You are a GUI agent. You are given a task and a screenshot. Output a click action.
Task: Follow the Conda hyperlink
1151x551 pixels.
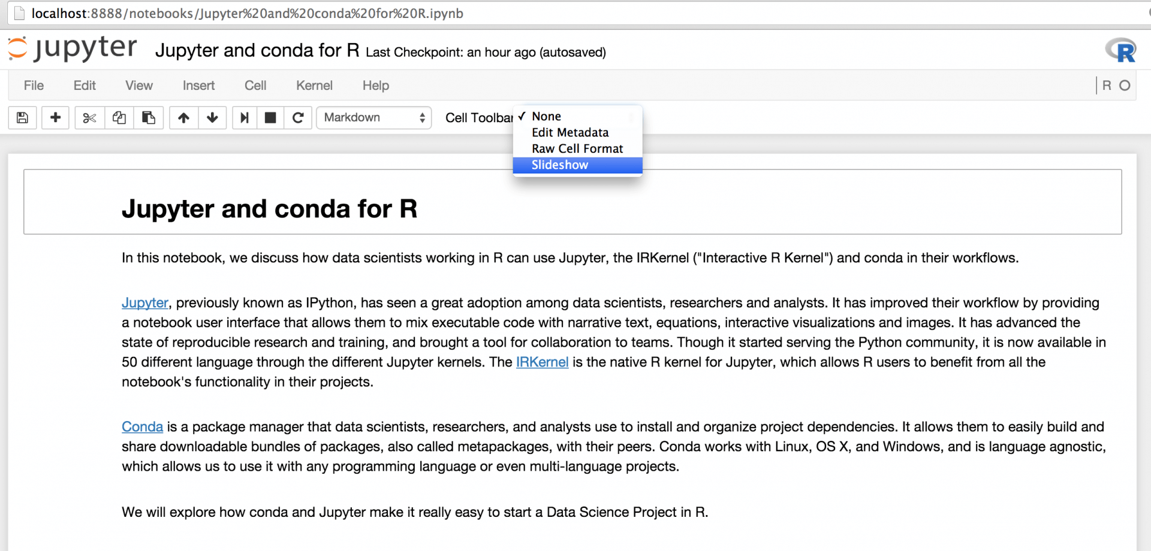tap(142, 427)
